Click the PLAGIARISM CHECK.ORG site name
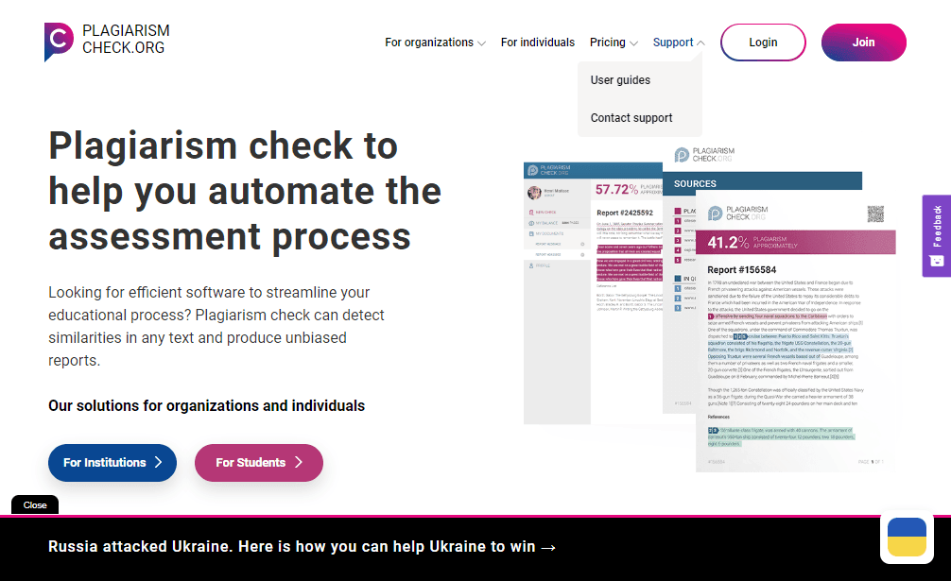 126,39
